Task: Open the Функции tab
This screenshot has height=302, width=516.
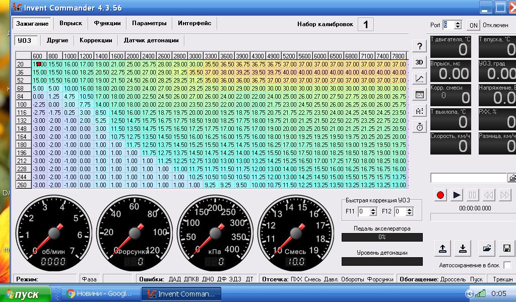Action: click(x=107, y=23)
